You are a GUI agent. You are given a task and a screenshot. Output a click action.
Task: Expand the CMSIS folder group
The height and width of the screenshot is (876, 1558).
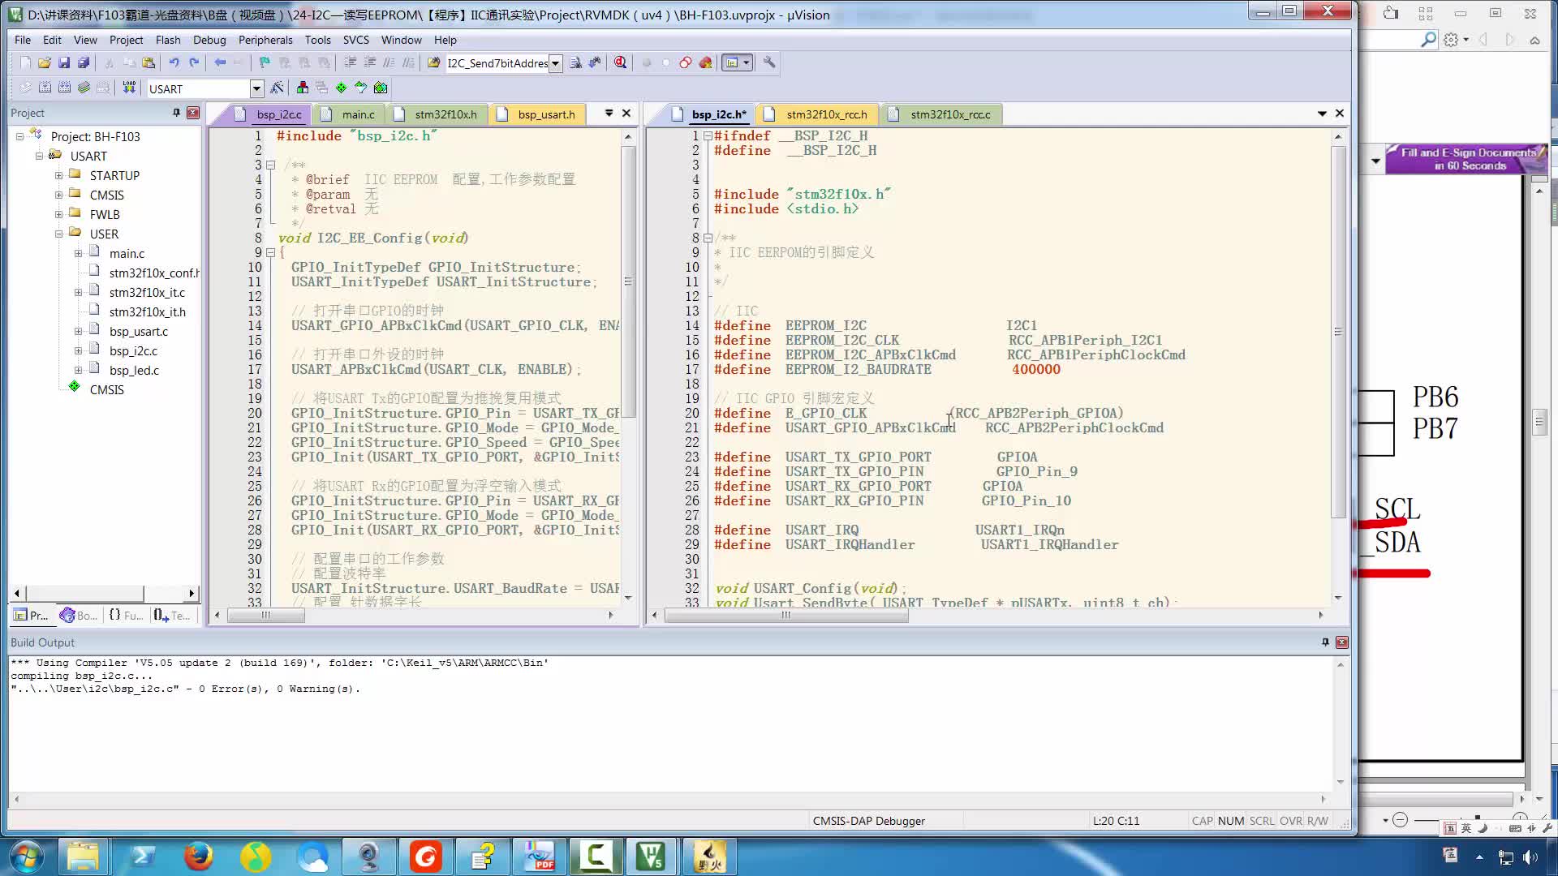tap(58, 195)
